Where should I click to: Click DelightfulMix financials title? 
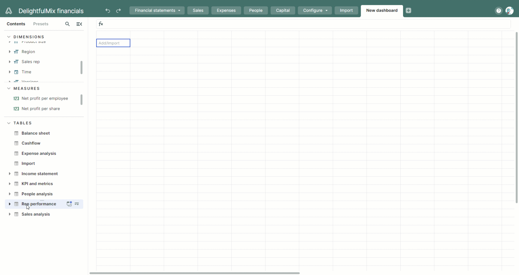pyautogui.click(x=51, y=11)
